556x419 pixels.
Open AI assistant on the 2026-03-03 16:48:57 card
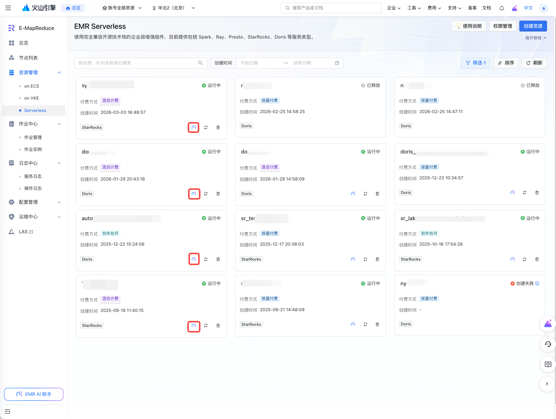(x=194, y=127)
